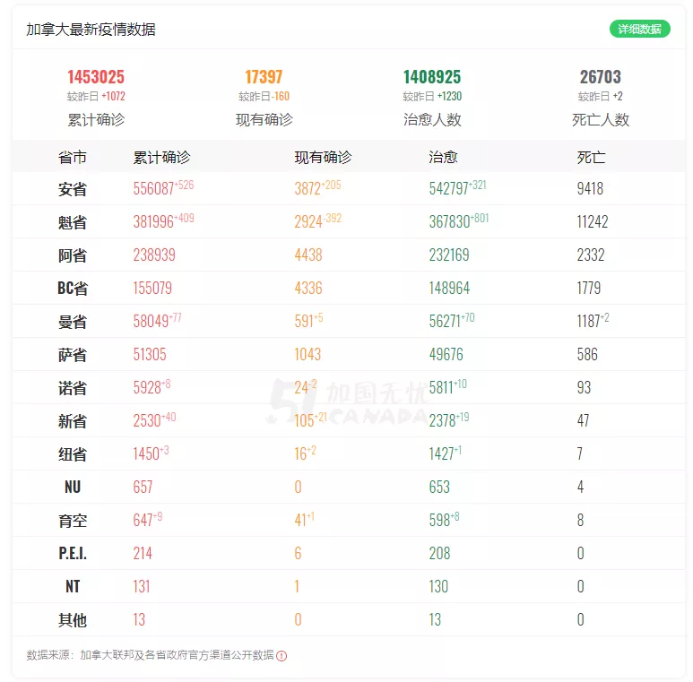Click BC省 recovered value 148964

coord(449,288)
